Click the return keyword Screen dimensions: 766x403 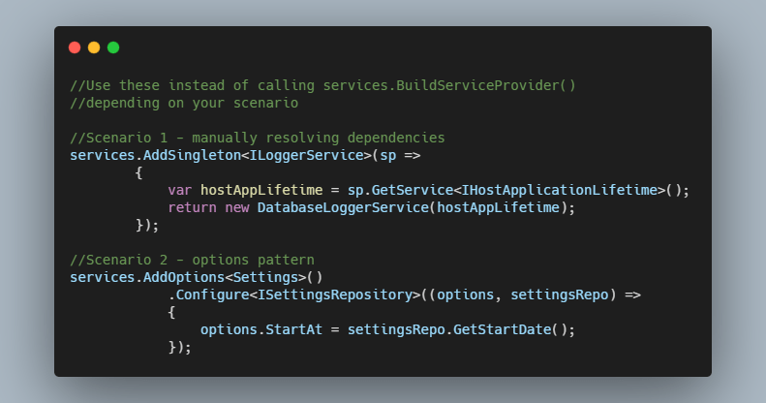click(x=192, y=207)
